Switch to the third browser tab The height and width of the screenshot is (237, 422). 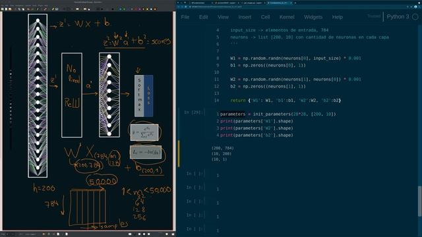253,3
